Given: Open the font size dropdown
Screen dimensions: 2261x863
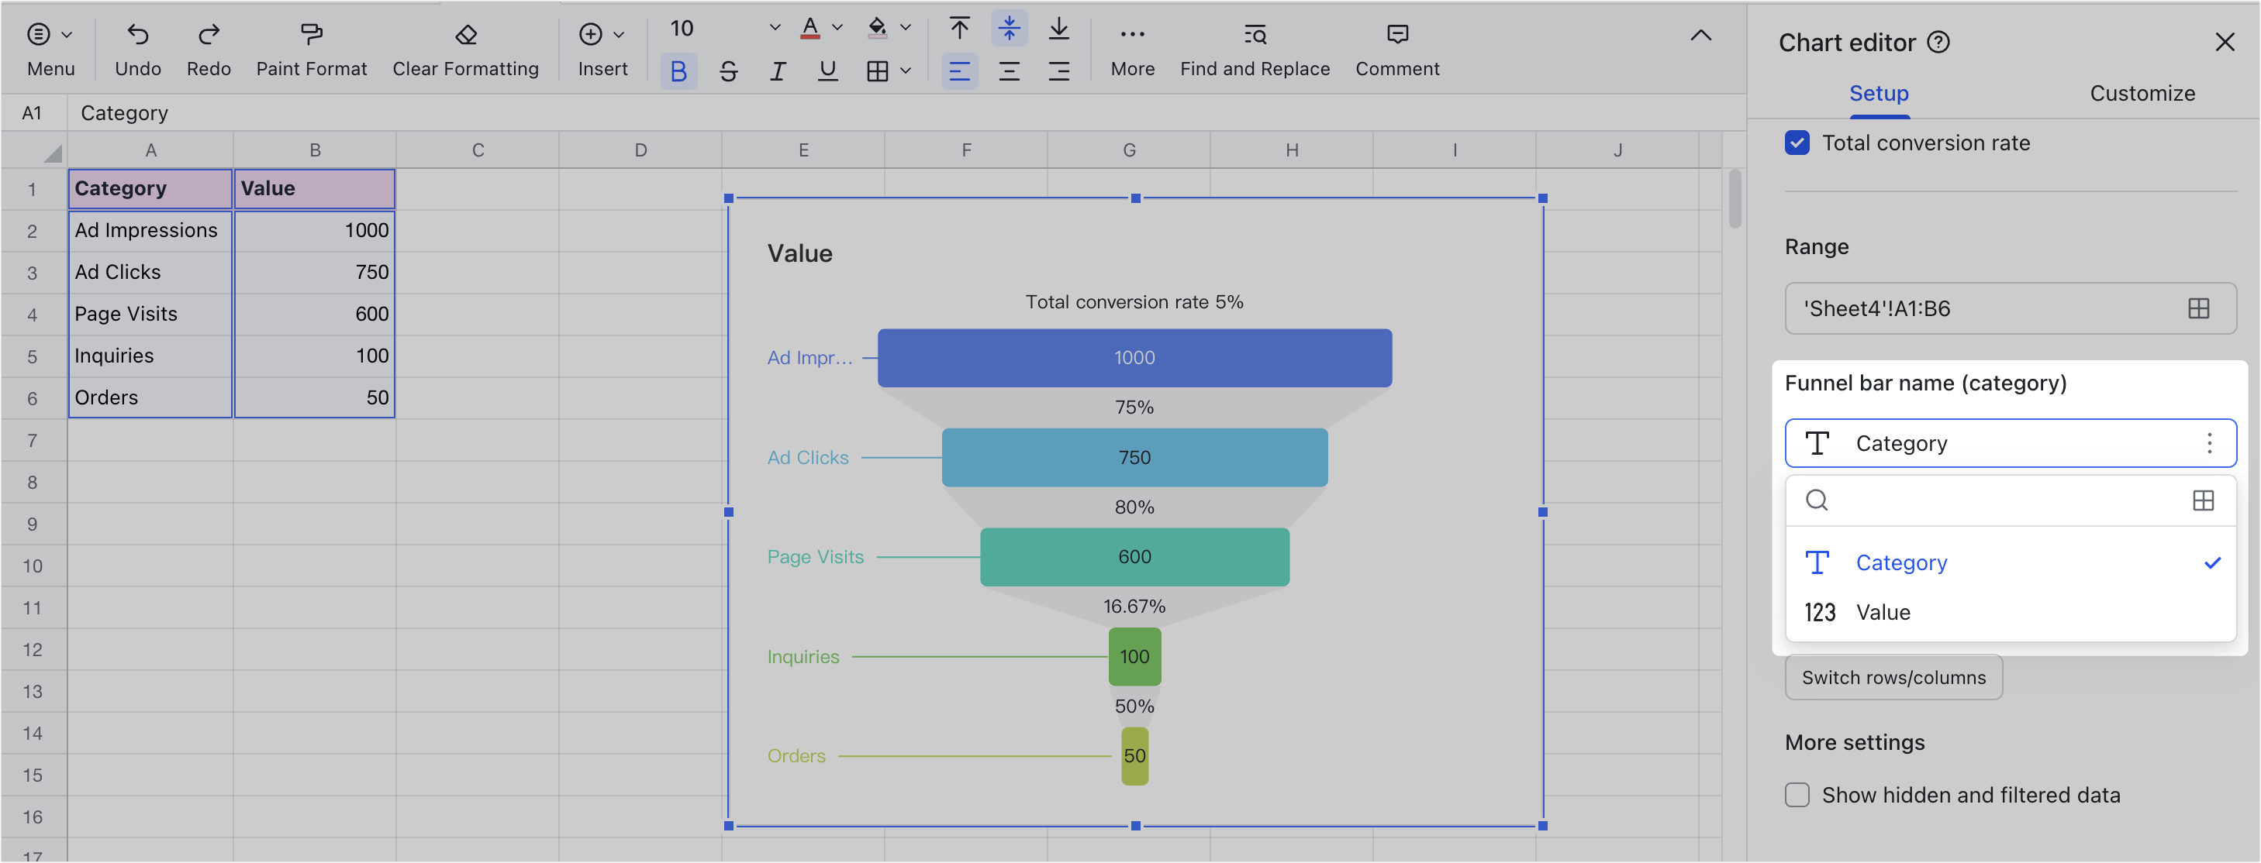Looking at the screenshot, I should 773,28.
